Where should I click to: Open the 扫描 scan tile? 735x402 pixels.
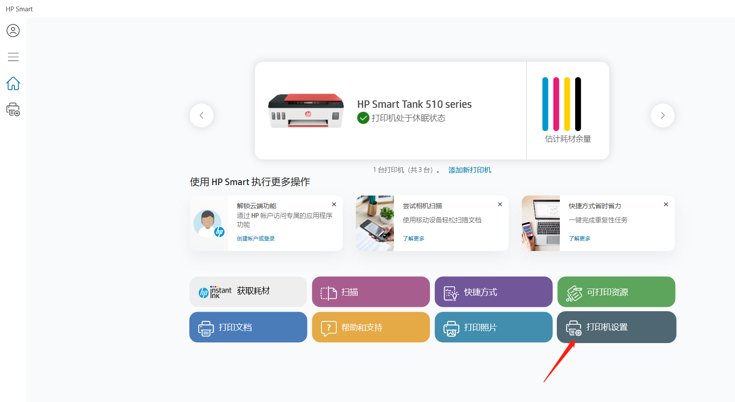(371, 292)
